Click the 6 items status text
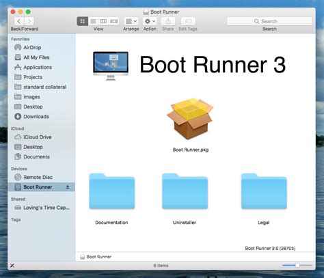Screen dimensions: 324x278 [x=161, y=266]
